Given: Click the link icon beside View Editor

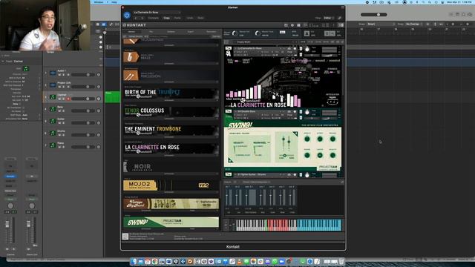Looking at the screenshot, I should click(340, 18).
